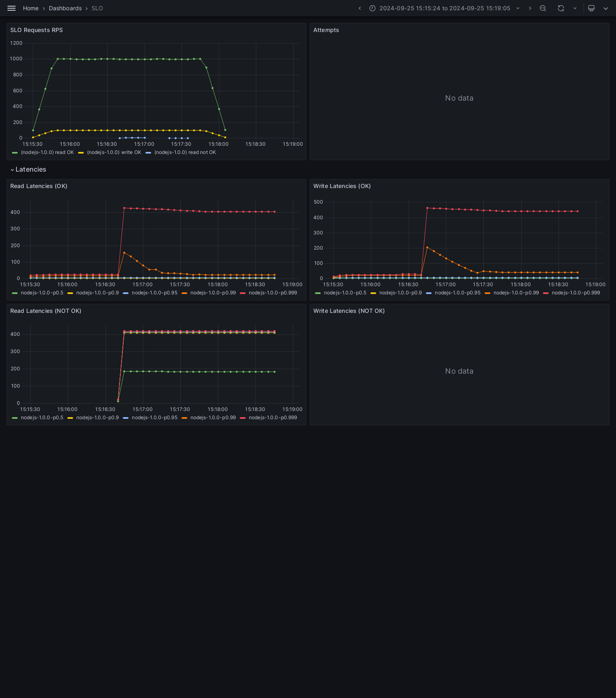Open Read Latencies (OK) panel title

point(39,186)
